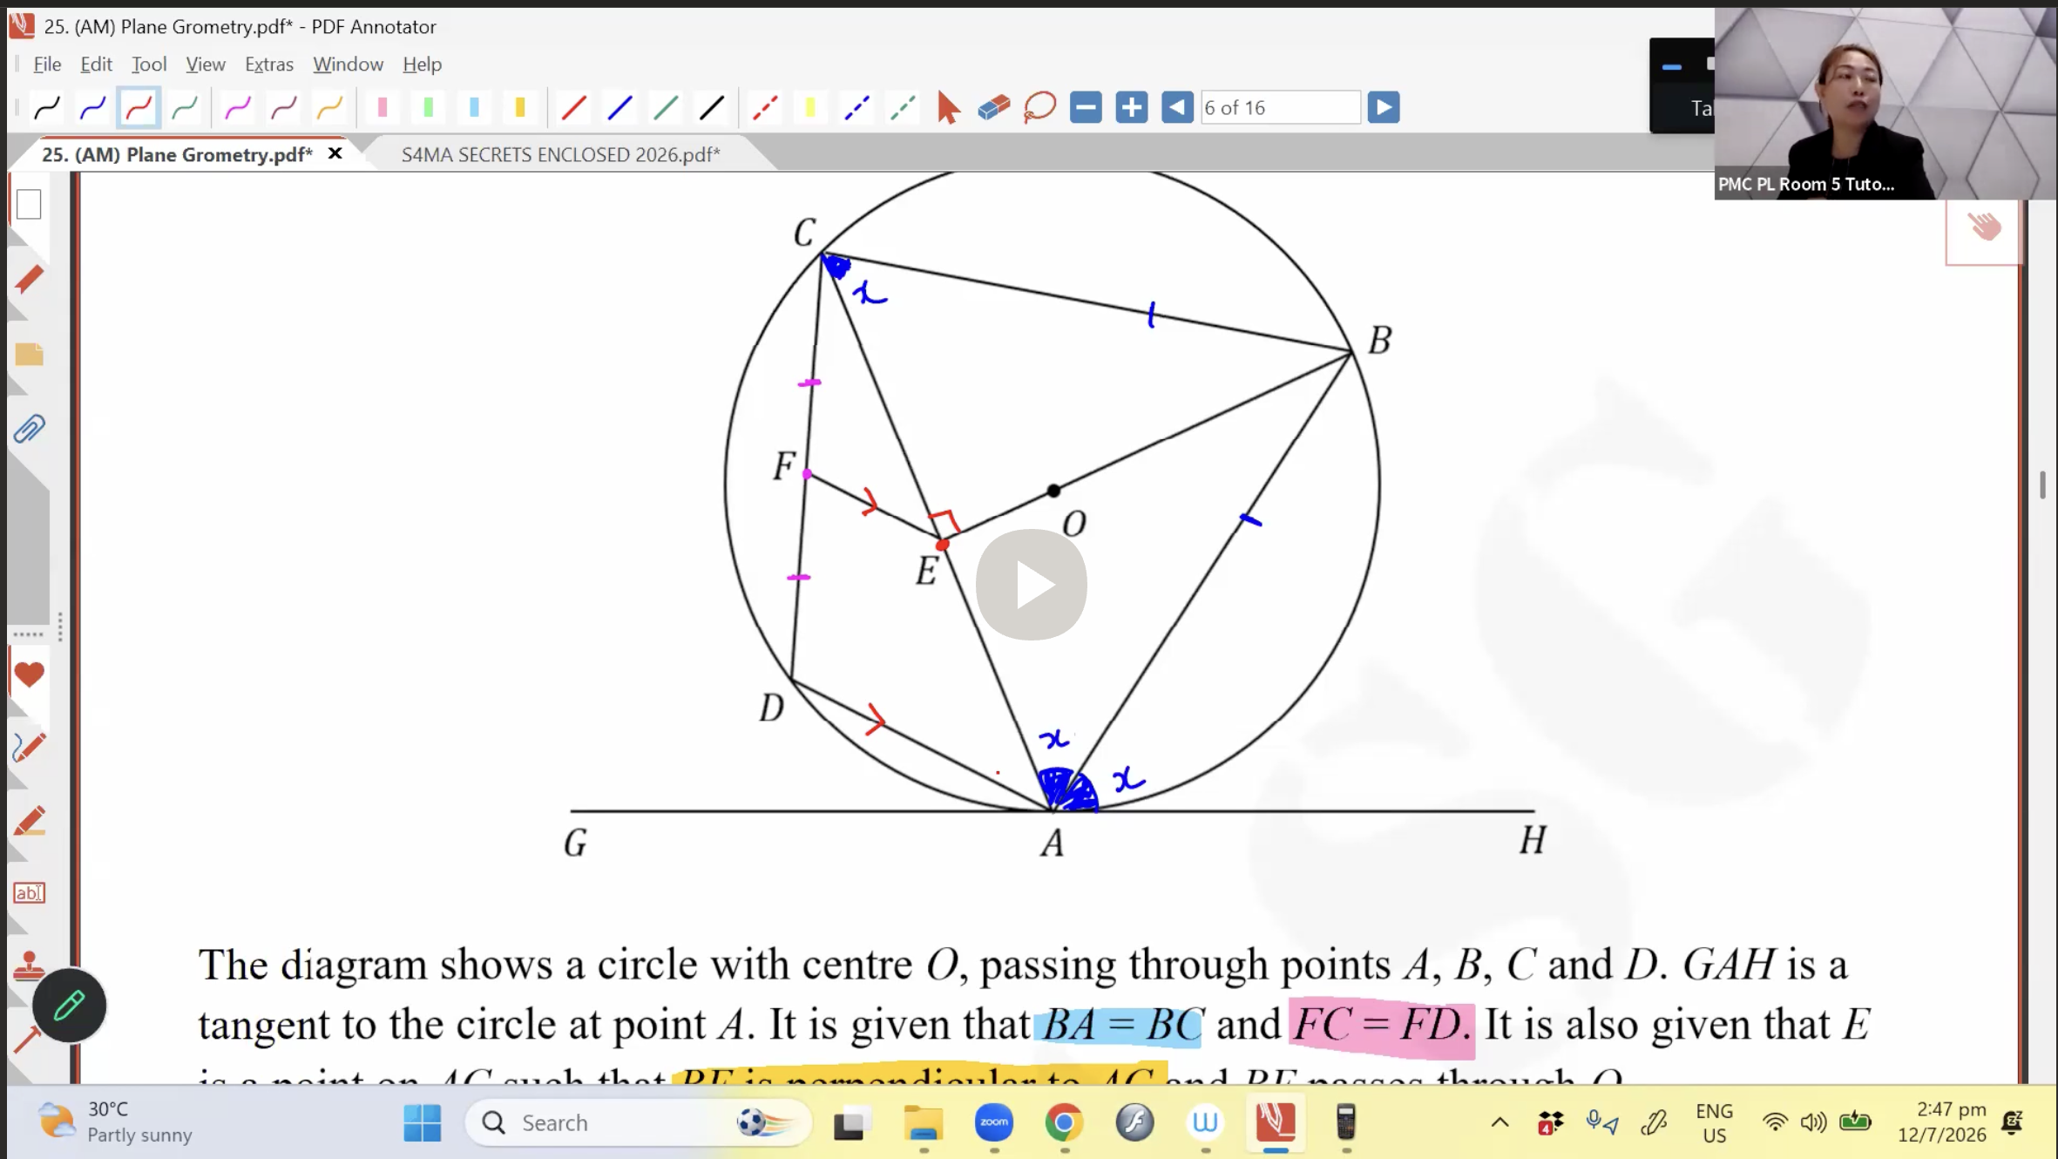Click the vertical scrollbar thumb

[x=2042, y=485]
